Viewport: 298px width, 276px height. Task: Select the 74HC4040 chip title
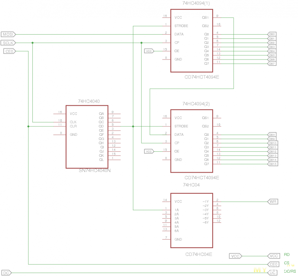(89, 101)
